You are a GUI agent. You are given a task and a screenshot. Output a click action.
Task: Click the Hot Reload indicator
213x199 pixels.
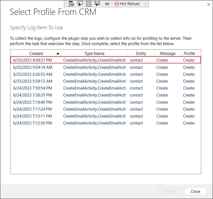click(127, 4)
